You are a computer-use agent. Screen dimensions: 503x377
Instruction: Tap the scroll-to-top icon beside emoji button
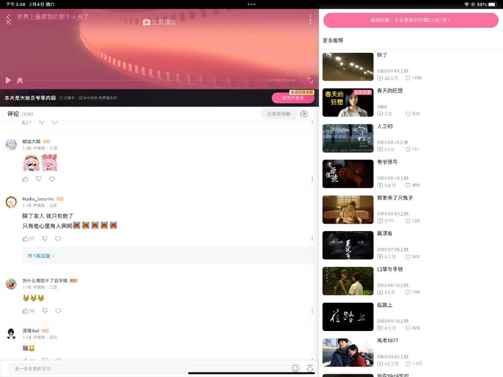click(309, 368)
